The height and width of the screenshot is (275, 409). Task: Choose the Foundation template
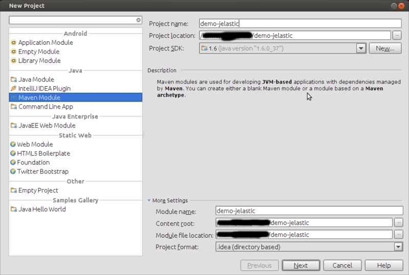pyautogui.click(x=76, y=162)
